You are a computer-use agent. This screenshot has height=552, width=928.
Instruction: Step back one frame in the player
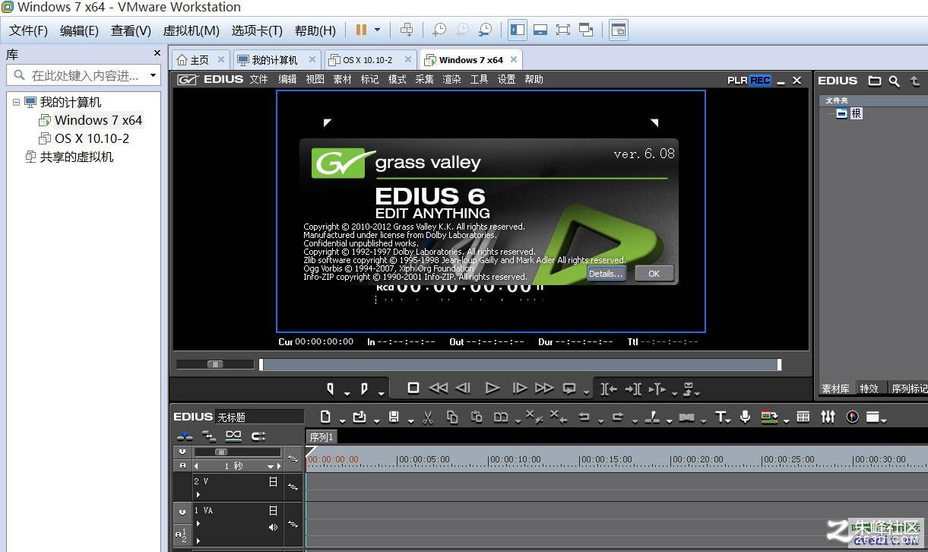[464, 388]
